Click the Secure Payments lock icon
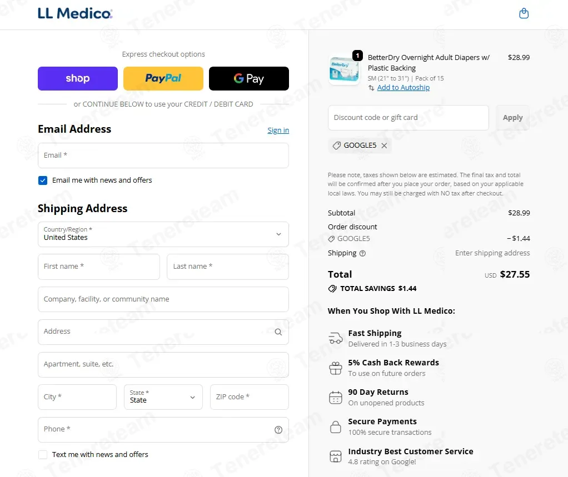568x477 pixels. [x=336, y=426]
